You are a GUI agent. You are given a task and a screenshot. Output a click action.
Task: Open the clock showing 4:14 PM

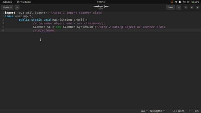point(100,2)
